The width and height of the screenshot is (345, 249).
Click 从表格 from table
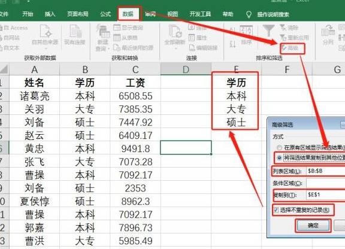pos(125,38)
